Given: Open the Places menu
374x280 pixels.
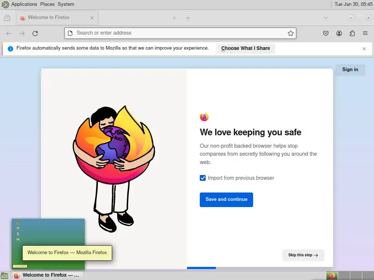Looking at the screenshot, I should (47, 4).
